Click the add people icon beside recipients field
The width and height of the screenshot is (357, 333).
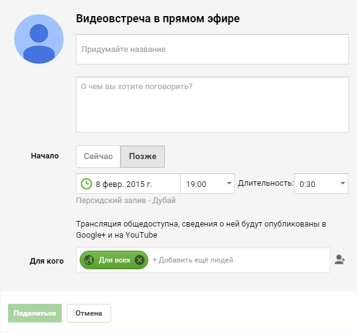coord(340,260)
